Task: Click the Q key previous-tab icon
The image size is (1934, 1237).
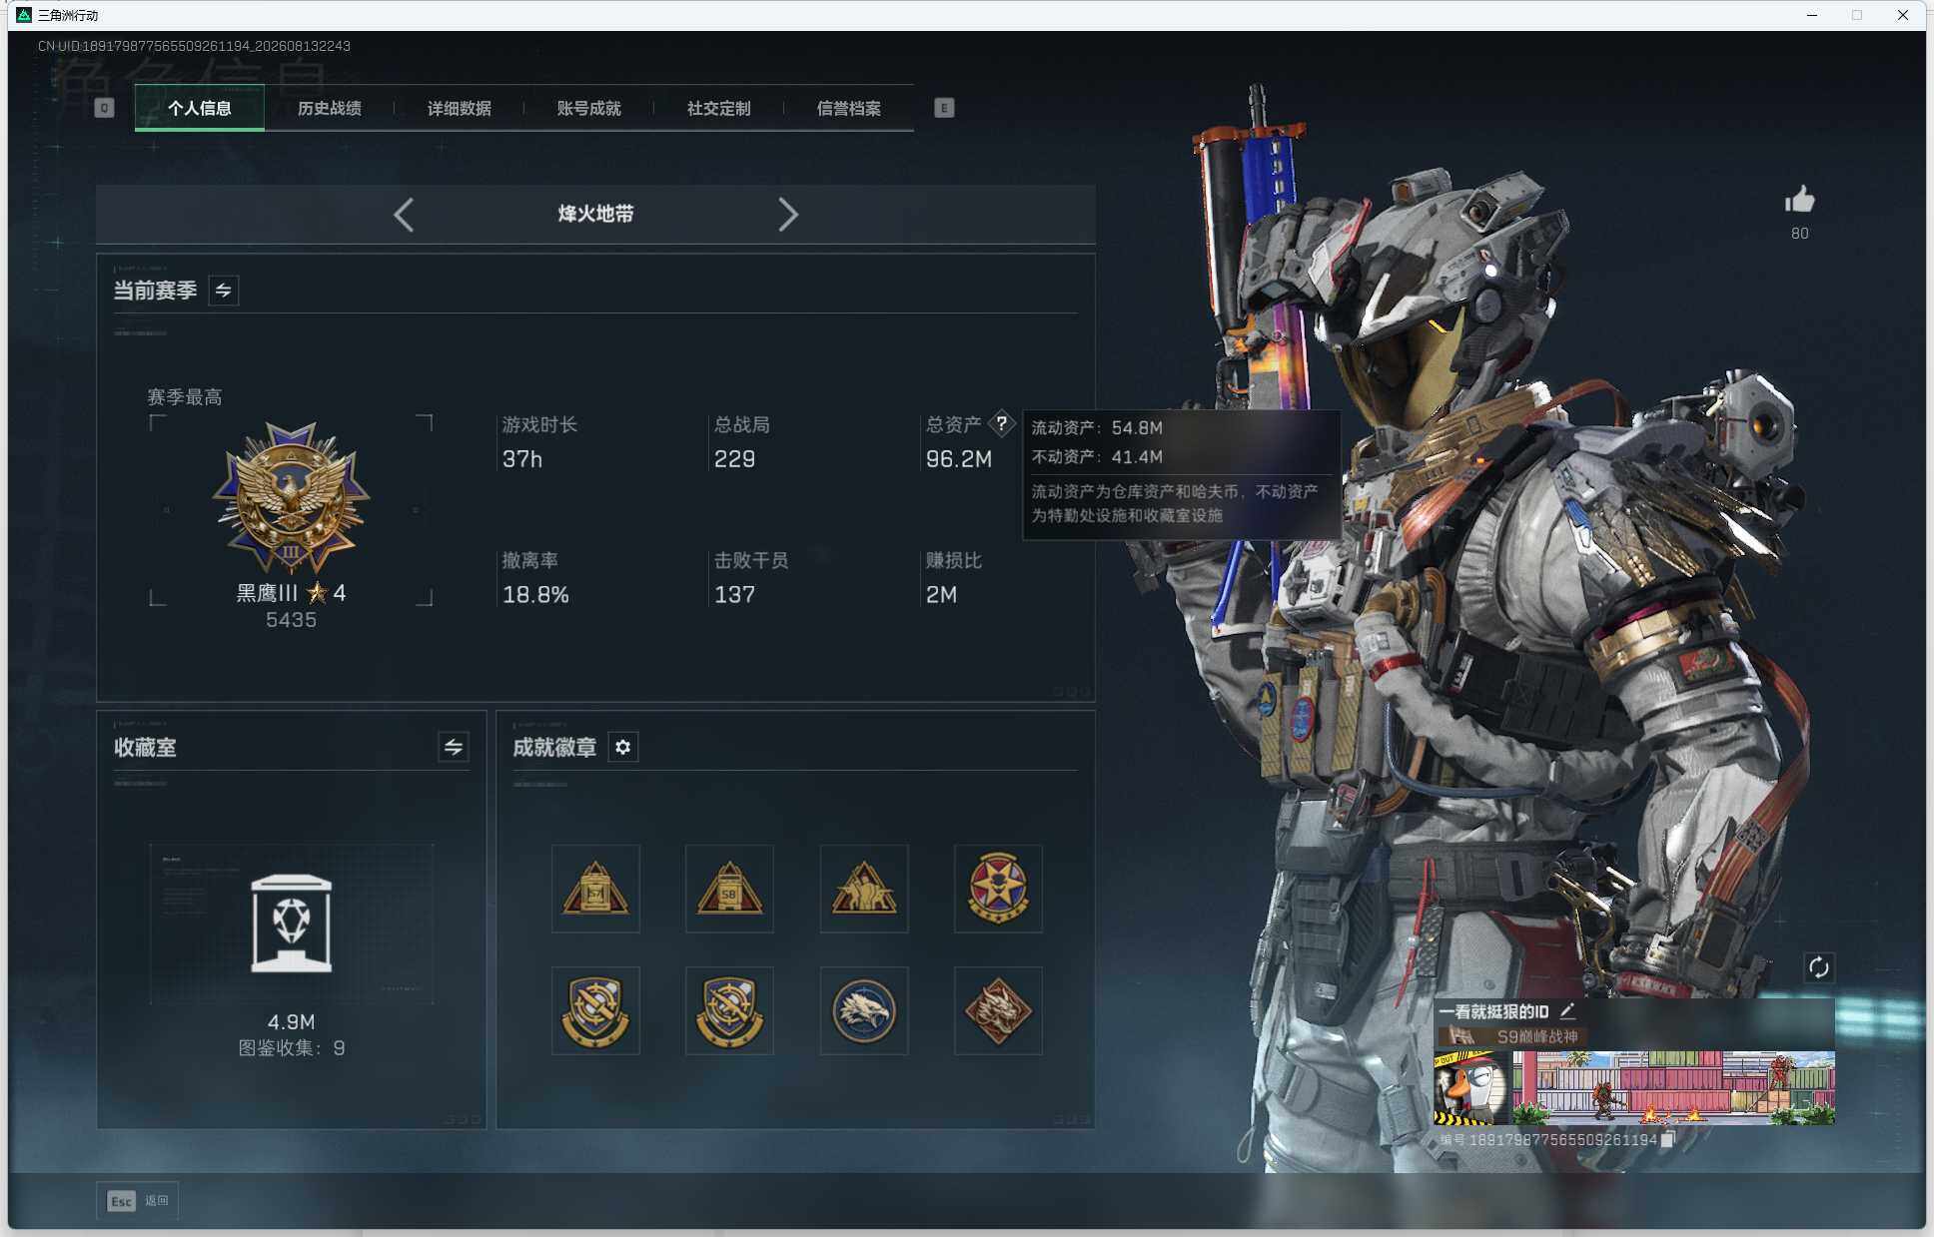Action: (104, 108)
